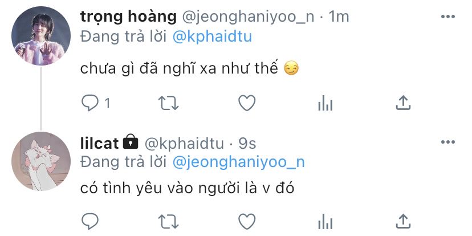Open the trọng hoàng display name

(x=128, y=17)
